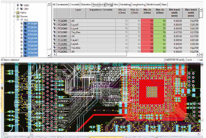206x138 pixels.
Task: Click Layer3 cell in the PCIAD01 row
Action: coord(78,40)
